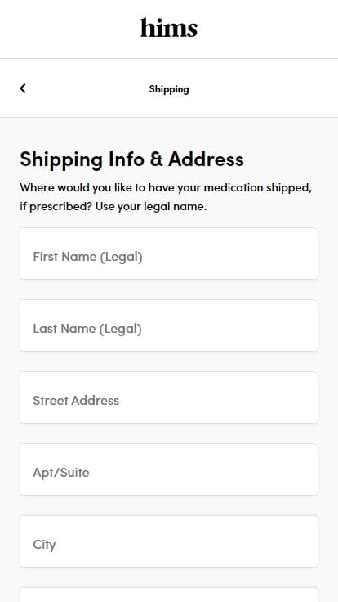This screenshot has height=602, width=338.
Task: Click the Shipping Info & Address heading
Action: coord(131,159)
